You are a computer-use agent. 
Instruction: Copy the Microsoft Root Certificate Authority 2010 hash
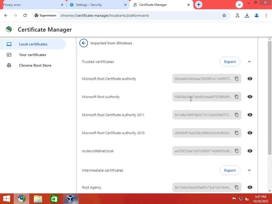tap(237, 133)
